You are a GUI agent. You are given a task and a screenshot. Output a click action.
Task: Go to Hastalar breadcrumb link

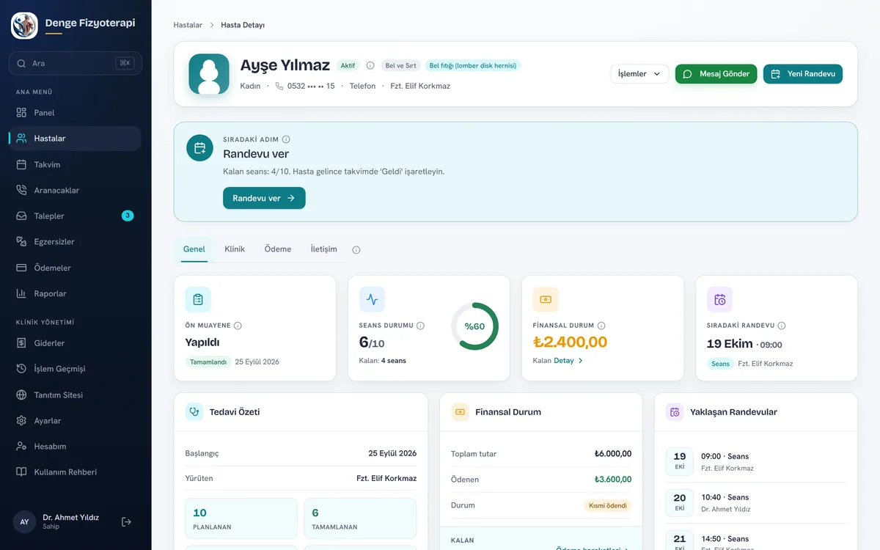point(188,25)
